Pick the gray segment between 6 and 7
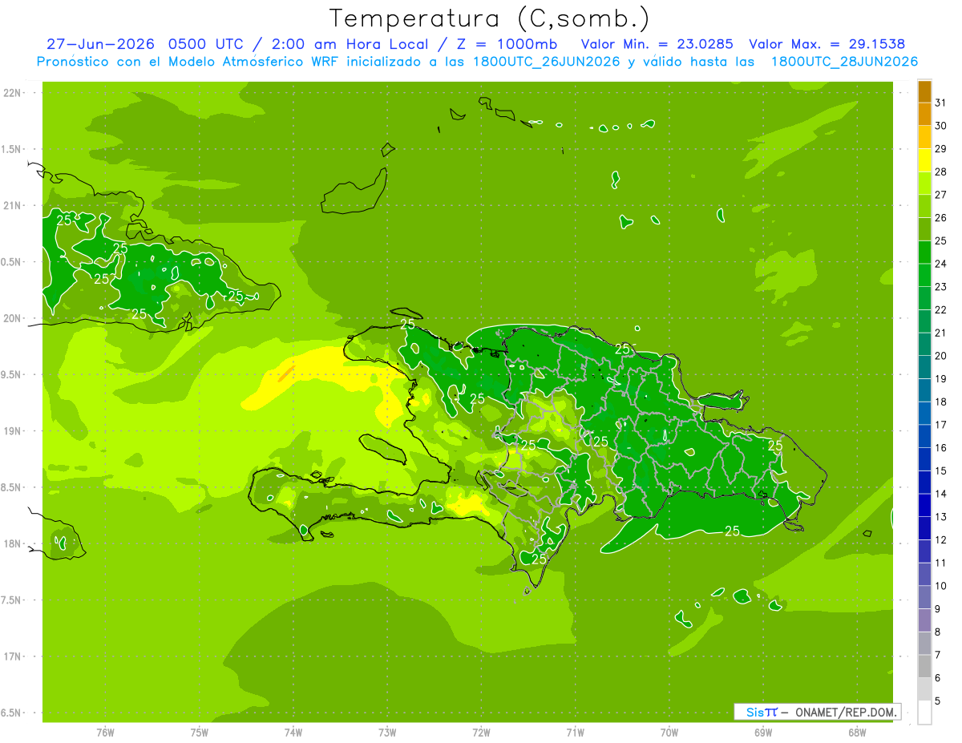Image resolution: width=962 pixels, height=743 pixels. pos(924,666)
